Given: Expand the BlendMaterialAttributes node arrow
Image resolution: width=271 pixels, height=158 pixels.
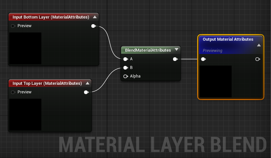Looking at the screenshot, I should click(x=176, y=49).
